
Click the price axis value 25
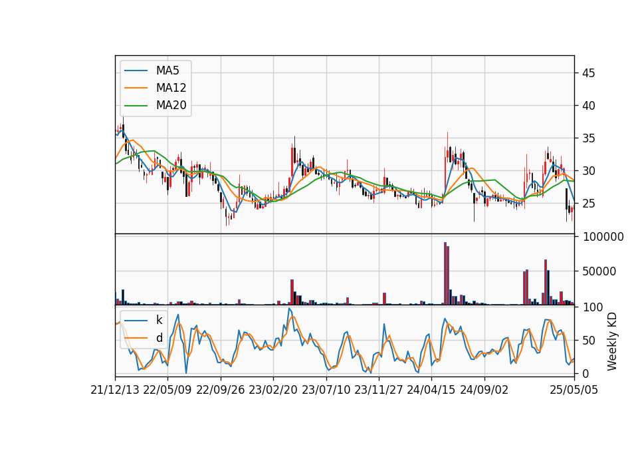pyautogui.click(x=588, y=204)
